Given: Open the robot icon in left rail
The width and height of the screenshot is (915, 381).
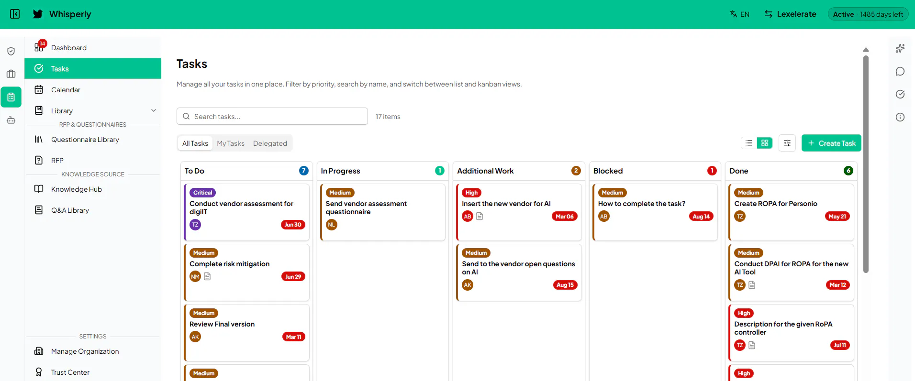Looking at the screenshot, I should click(x=11, y=120).
